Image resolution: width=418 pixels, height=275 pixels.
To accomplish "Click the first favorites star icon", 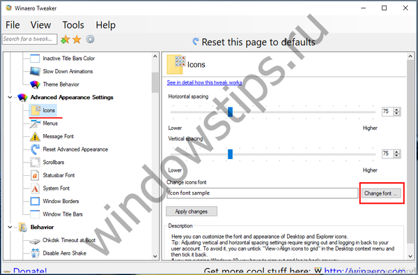I will point(65,40).
